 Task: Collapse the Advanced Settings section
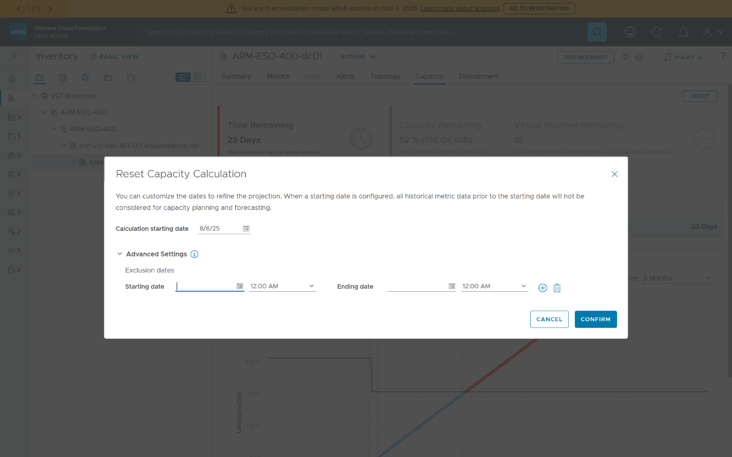click(119, 254)
